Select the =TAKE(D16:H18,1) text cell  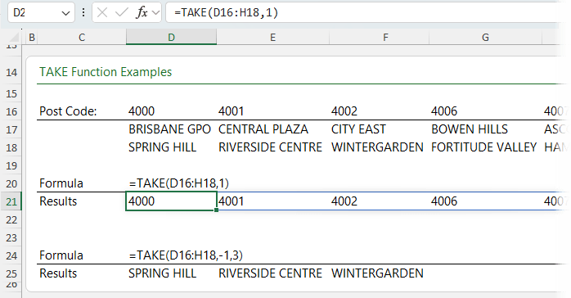coord(179,183)
